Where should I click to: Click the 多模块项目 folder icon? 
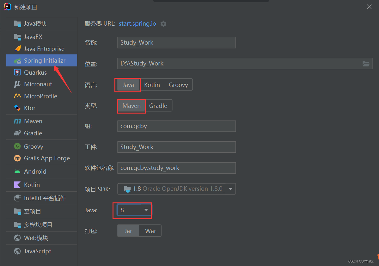(17, 225)
